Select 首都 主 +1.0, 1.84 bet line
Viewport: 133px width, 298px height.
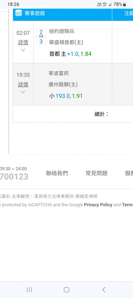coord(70,54)
